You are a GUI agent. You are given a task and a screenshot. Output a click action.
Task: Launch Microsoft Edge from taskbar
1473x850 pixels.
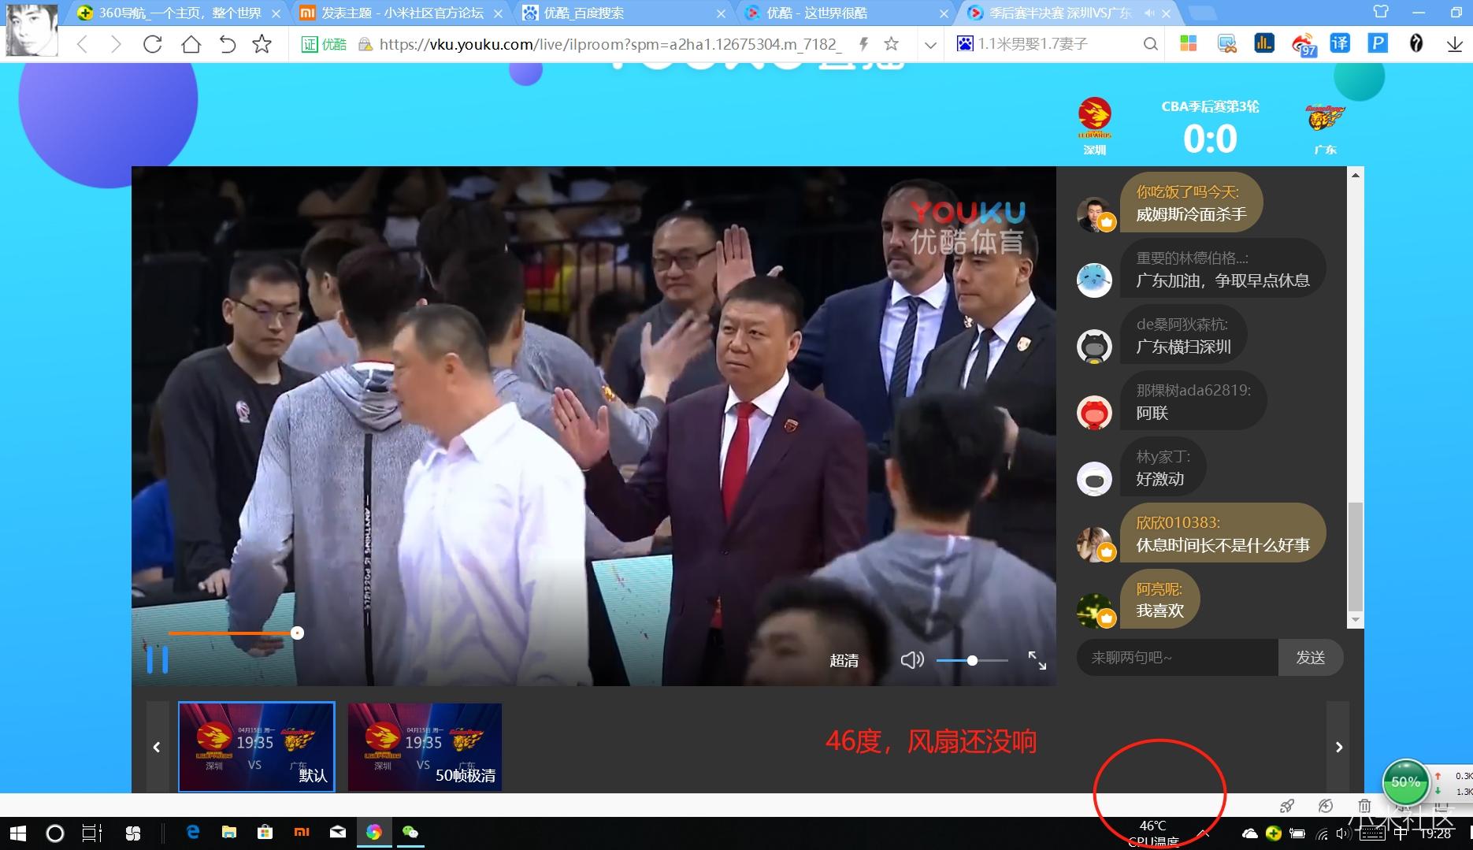click(192, 832)
